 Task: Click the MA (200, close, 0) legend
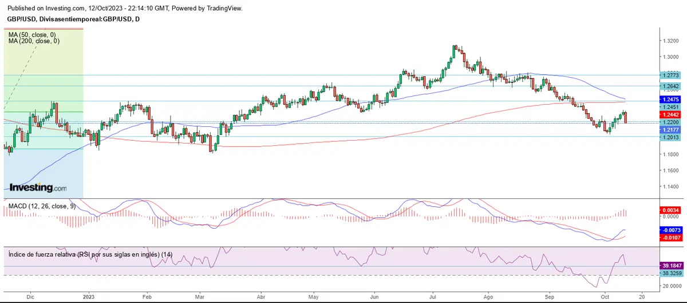tap(35, 41)
